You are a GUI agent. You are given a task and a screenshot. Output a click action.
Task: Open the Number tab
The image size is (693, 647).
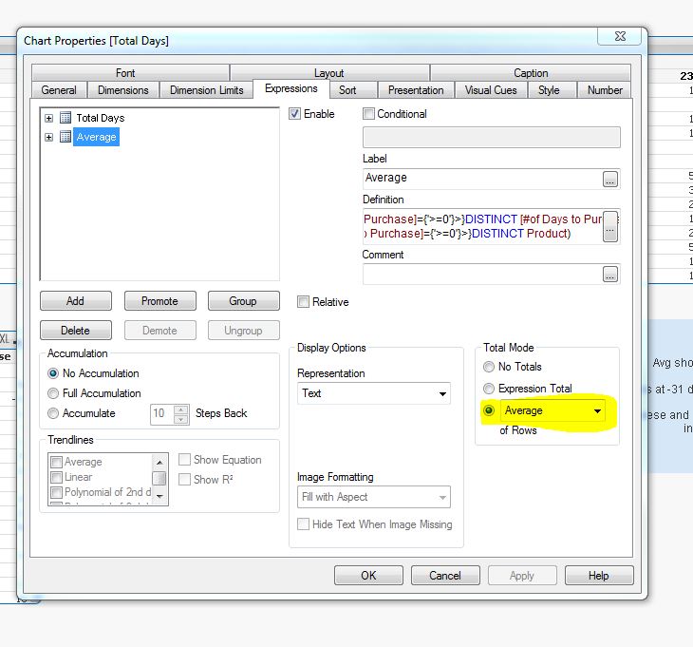pos(605,89)
